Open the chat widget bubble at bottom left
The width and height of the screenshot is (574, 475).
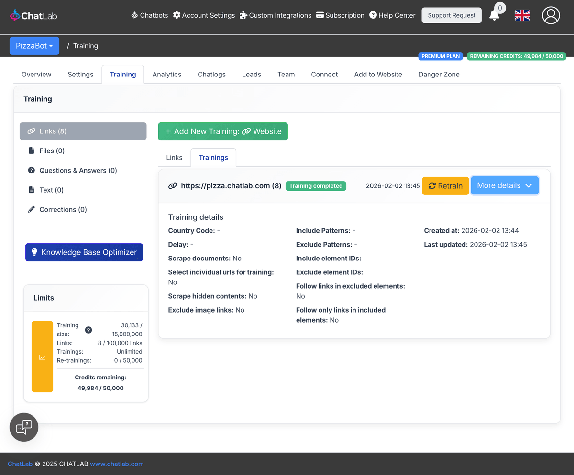[23, 427]
